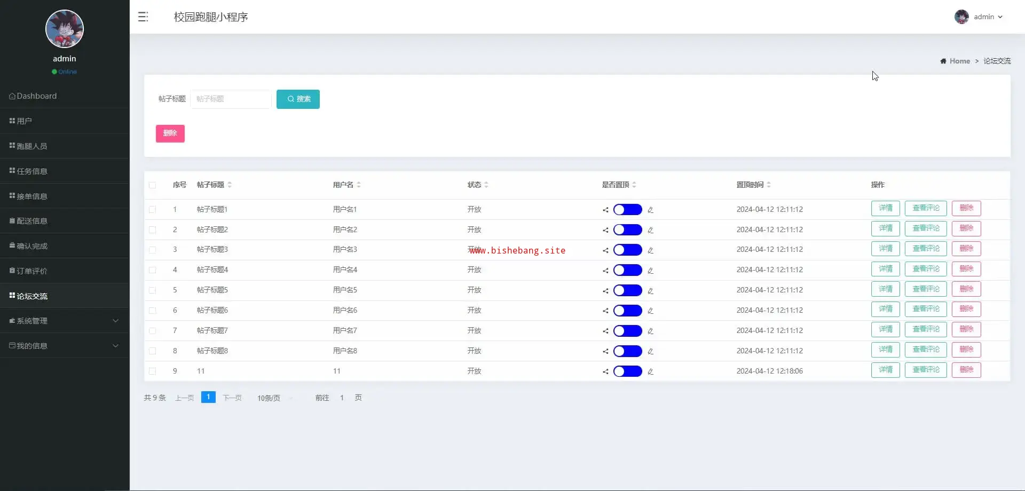The image size is (1025, 491).
Task: Click the share icon in row 5
Action: (x=605, y=291)
